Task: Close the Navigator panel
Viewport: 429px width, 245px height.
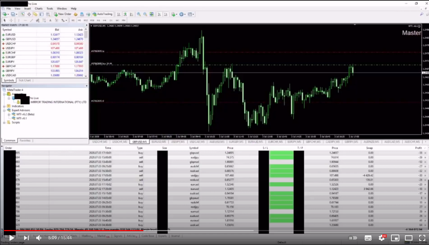Action: [x=86, y=86]
